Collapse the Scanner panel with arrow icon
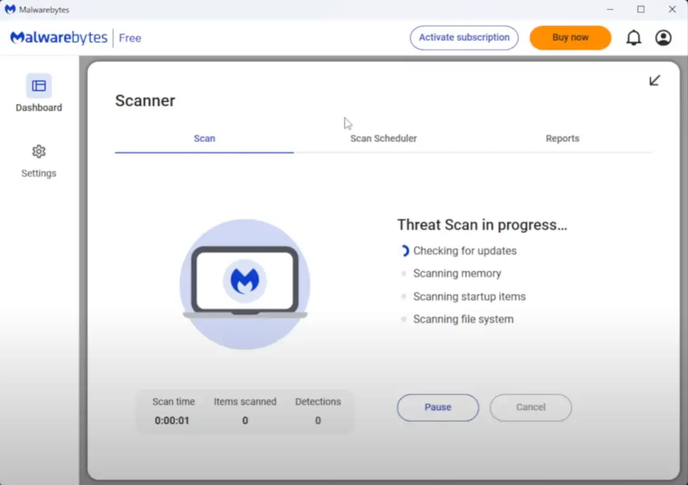688x485 pixels. pyautogui.click(x=654, y=81)
